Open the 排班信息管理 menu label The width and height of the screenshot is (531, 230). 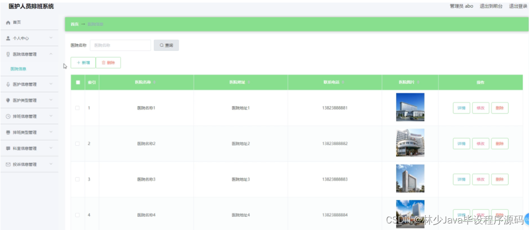click(25, 116)
